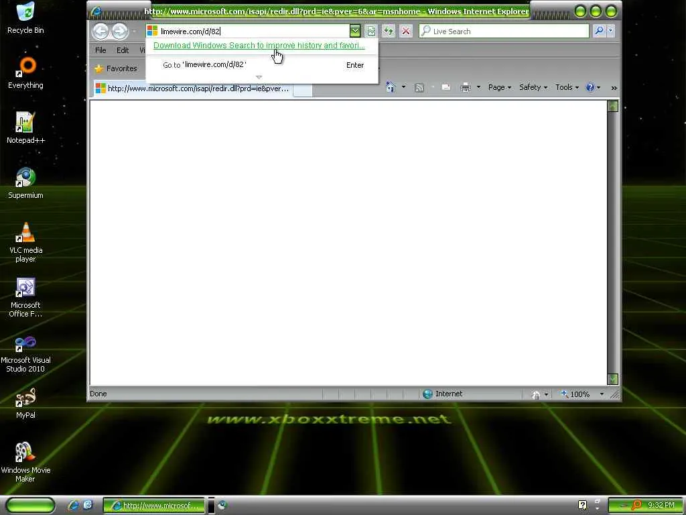Click the Home page icon
The image size is (686, 515).
(x=391, y=87)
